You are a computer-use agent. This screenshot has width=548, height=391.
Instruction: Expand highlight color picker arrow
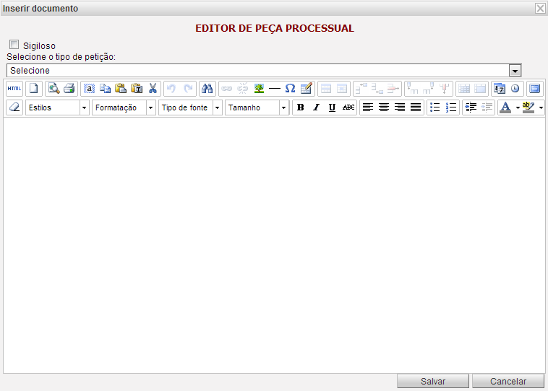coord(541,107)
